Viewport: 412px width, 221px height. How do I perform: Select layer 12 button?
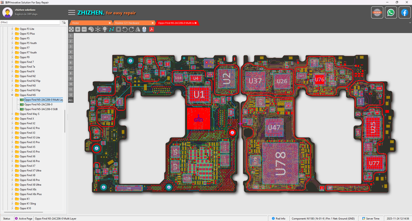pos(71,95)
